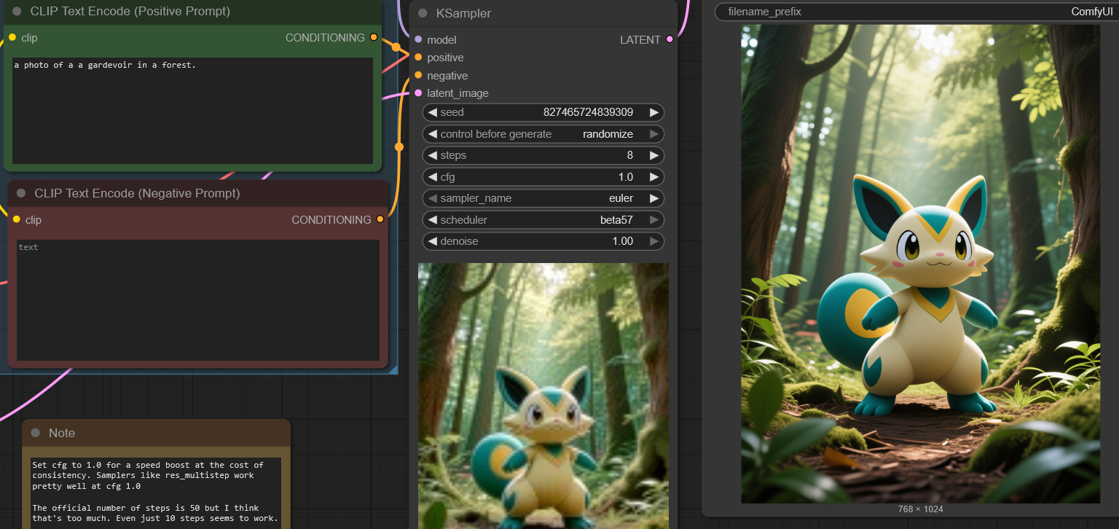Click the Note node title bar

[156, 433]
